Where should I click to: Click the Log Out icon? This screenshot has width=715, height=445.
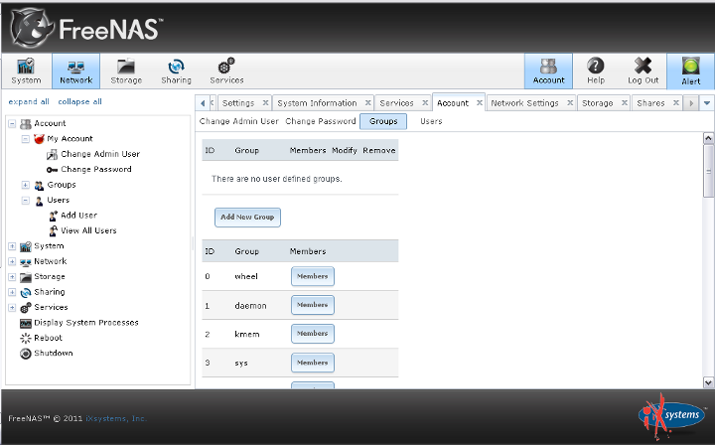643,72
